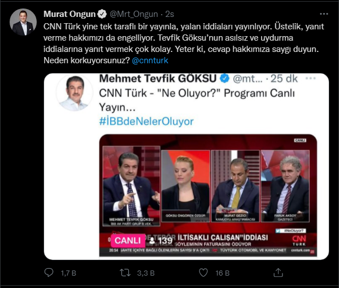The image size is (339, 288).
Task: Click the share upload icon
Action: pyautogui.click(x=278, y=273)
